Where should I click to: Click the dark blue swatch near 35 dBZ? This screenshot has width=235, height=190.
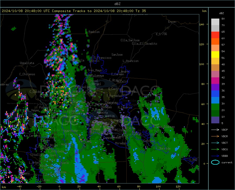pyautogui.click(x=215, y=94)
